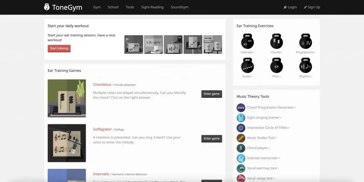Select the last workout thumbnail with books
364x182 pixels.
click(x=213, y=44)
